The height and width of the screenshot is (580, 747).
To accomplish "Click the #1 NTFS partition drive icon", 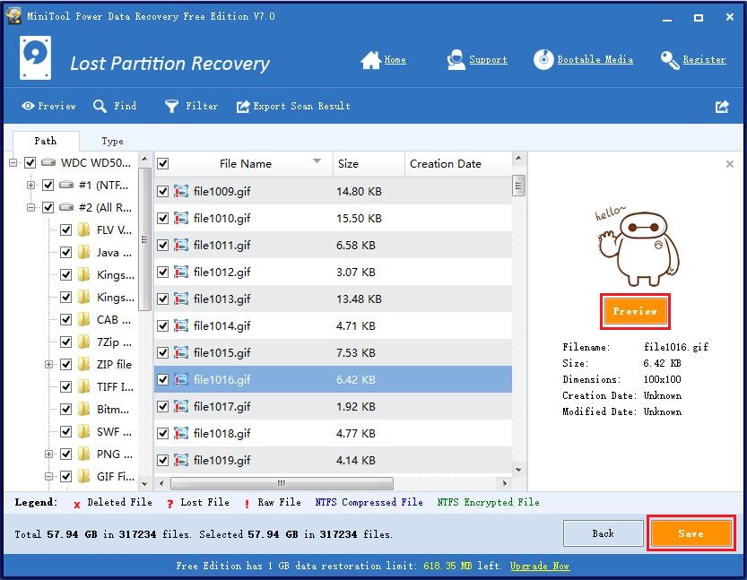I will 66,185.
